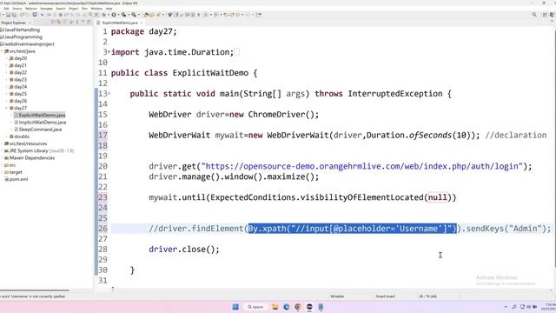This screenshot has height=313, width=556.
Task: Open Google Chrome from the taskbar
Action: click(298, 307)
